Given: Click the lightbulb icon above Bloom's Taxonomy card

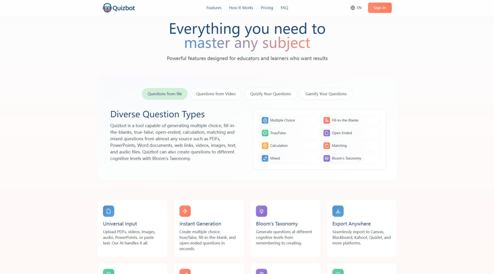Looking at the screenshot, I should tap(261, 211).
